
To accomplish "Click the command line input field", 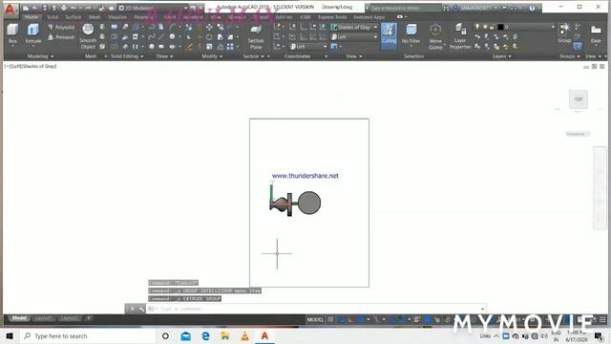I will (x=316, y=309).
